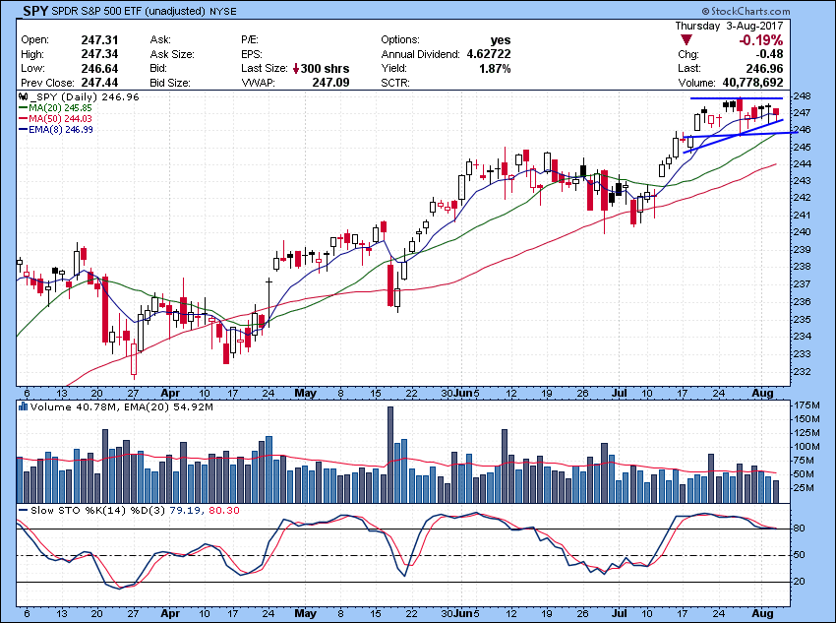Select the Last Size 300 shrs value
The width and height of the screenshot is (836, 623).
point(326,69)
